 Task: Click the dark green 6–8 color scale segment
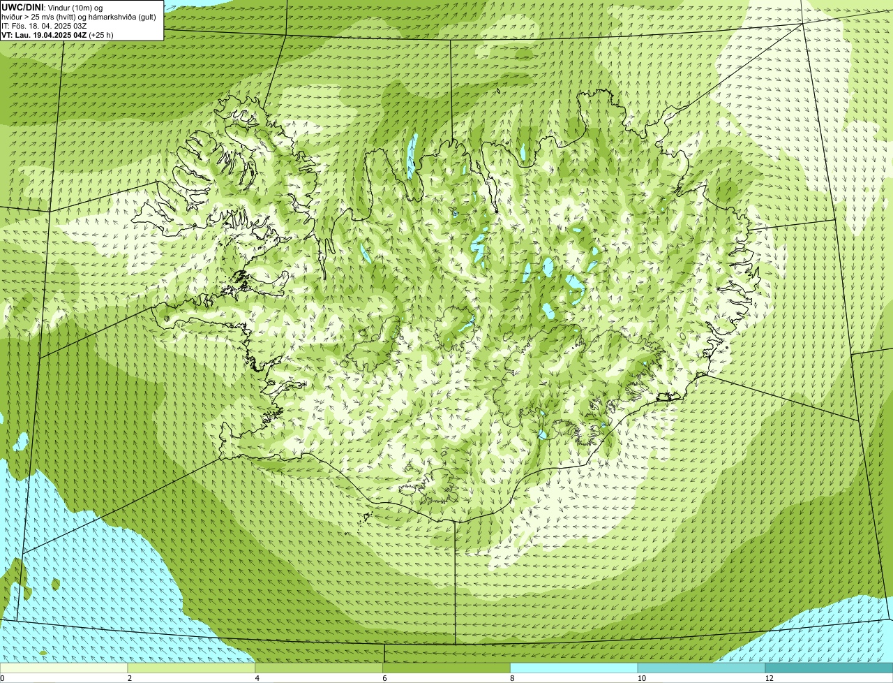tap(446, 668)
